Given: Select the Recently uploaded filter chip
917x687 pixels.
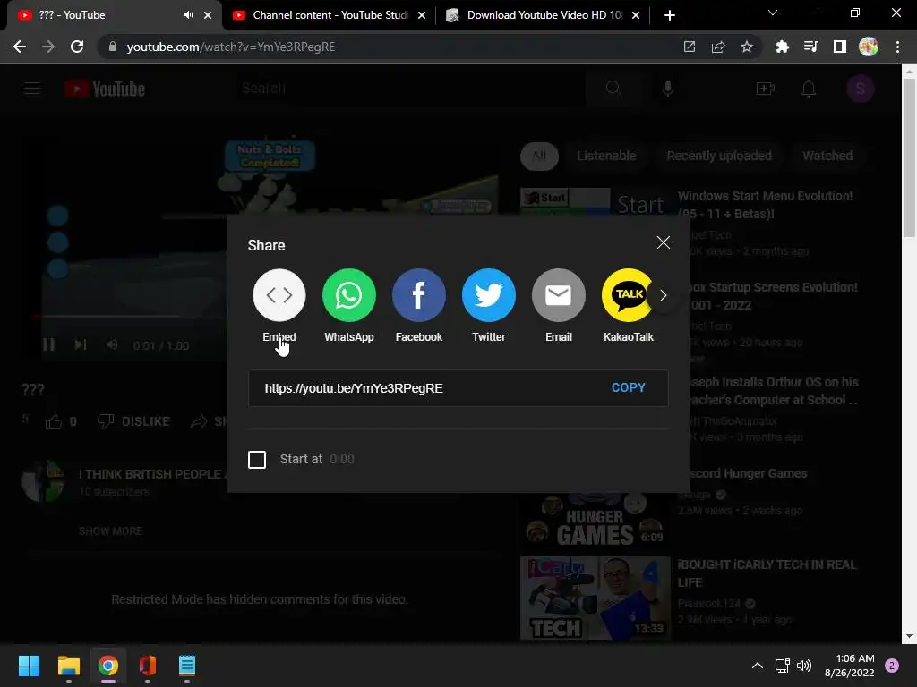Looking at the screenshot, I should (719, 156).
